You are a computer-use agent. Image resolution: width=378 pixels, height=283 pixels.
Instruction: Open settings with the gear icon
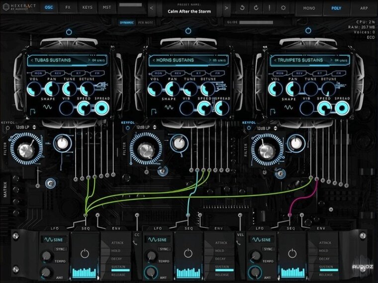pyautogui.click(x=283, y=8)
